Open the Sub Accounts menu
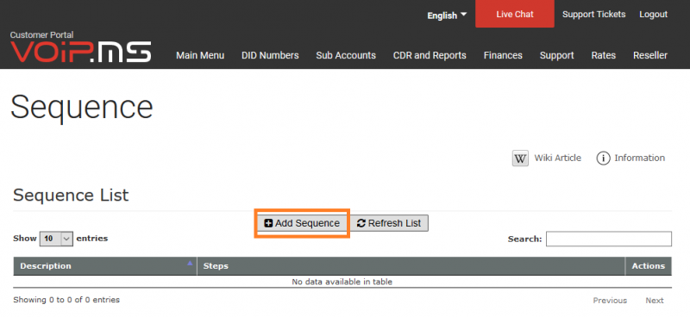690x317 pixels. point(346,55)
